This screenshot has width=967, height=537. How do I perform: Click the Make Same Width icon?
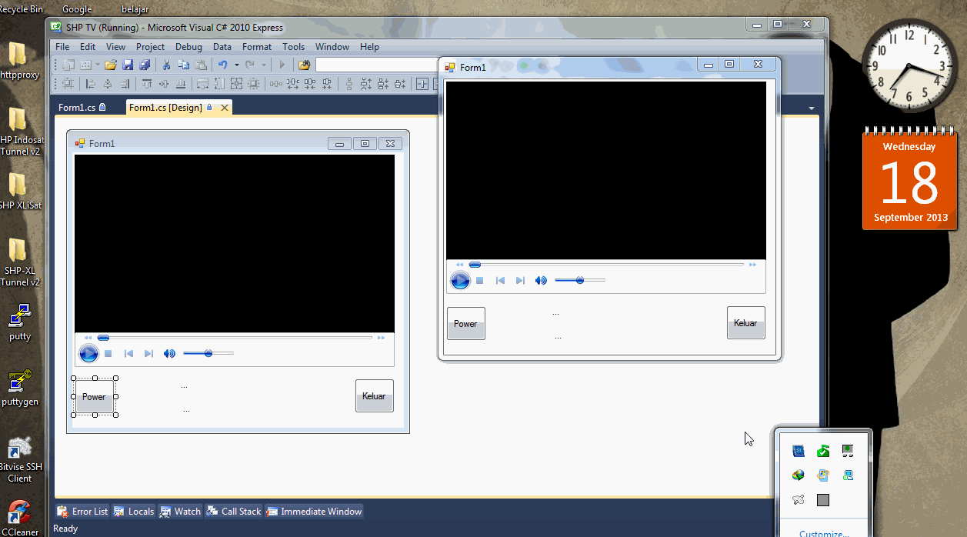coord(202,84)
